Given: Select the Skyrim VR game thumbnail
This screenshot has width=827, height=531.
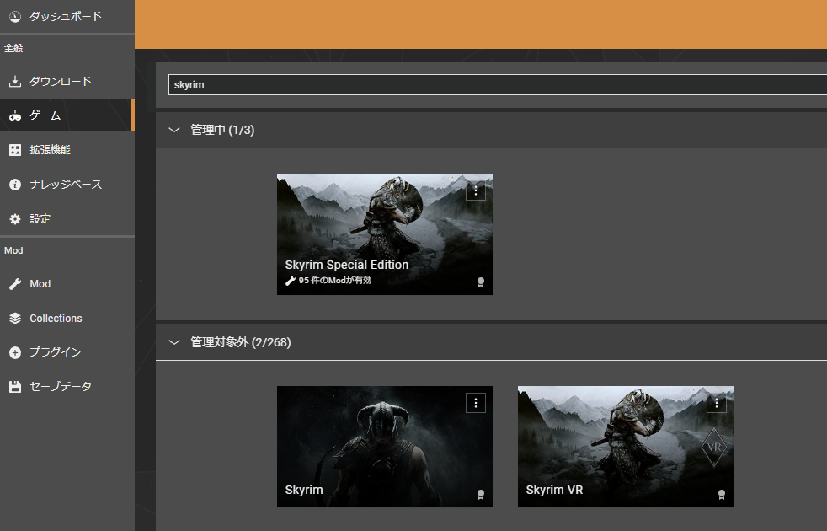Looking at the screenshot, I should [x=626, y=447].
